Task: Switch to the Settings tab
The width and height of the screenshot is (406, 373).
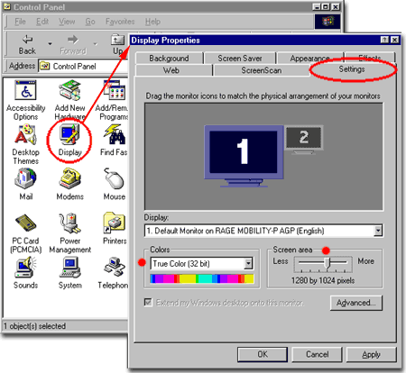Action: pos(352,69)
